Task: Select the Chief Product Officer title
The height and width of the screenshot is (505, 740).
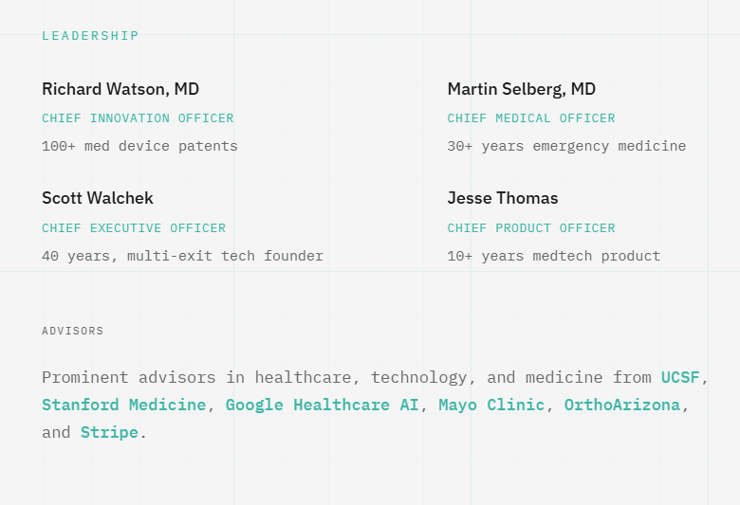Action: (x=531, y=228)
